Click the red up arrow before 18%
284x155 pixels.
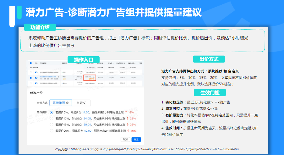(x=126, y=112)
